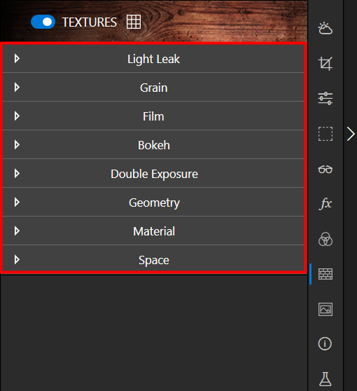Screen dimensions: 357x391
Task: Toggle the TEXTURES switch off
Action: pyautogui.click(x=43, y=22)
